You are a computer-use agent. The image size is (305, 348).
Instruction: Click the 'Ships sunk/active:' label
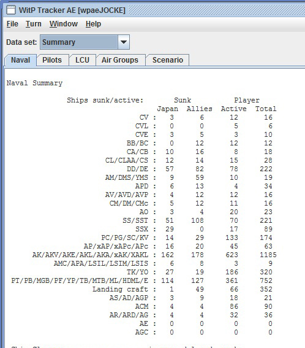(105, 100)
